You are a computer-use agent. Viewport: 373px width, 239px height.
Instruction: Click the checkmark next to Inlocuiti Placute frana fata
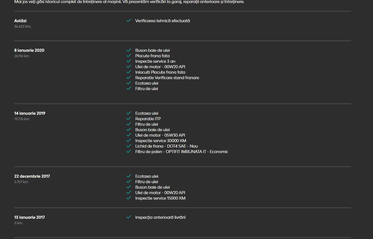129,72
